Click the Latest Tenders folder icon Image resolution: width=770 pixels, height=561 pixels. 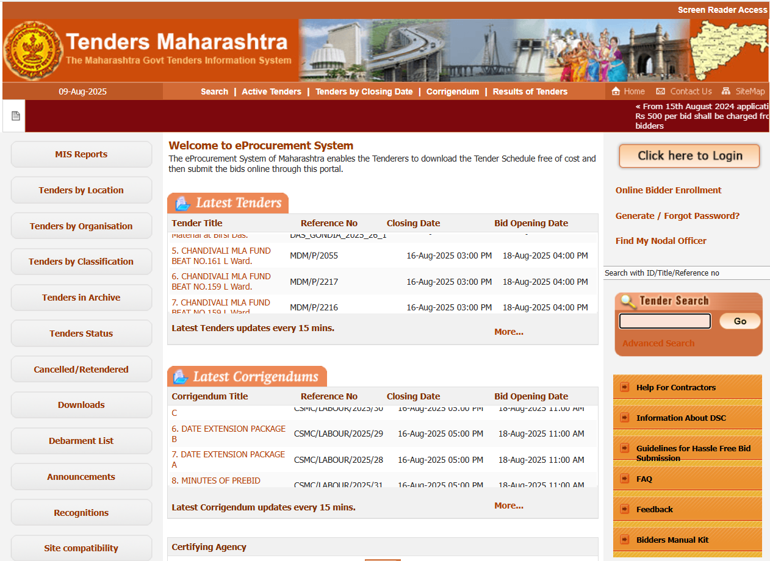tap(182, 204)
